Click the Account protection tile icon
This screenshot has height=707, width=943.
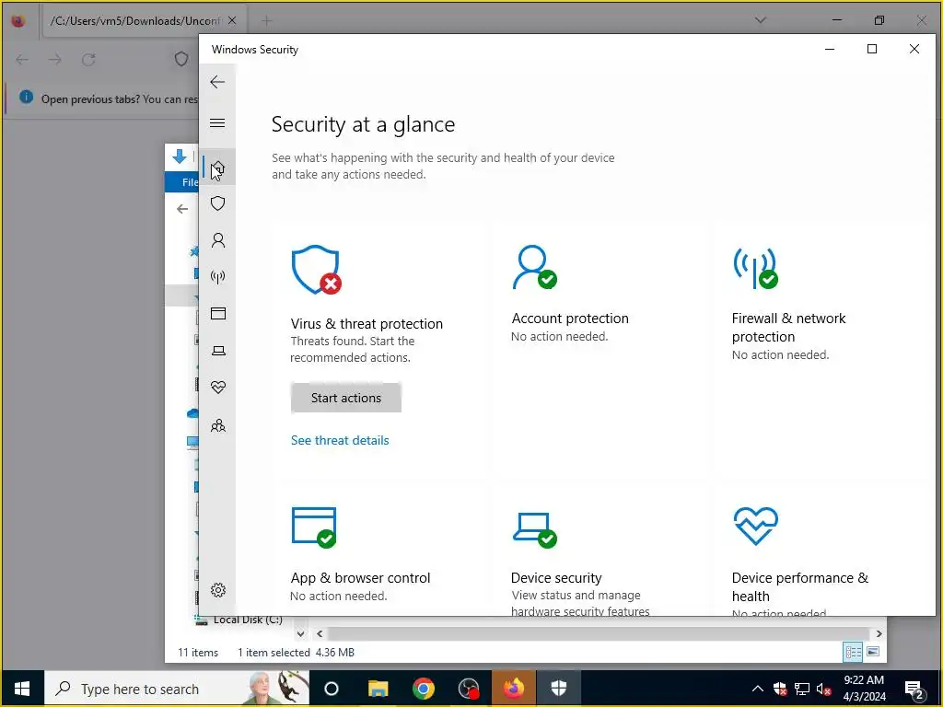(534, 267)
